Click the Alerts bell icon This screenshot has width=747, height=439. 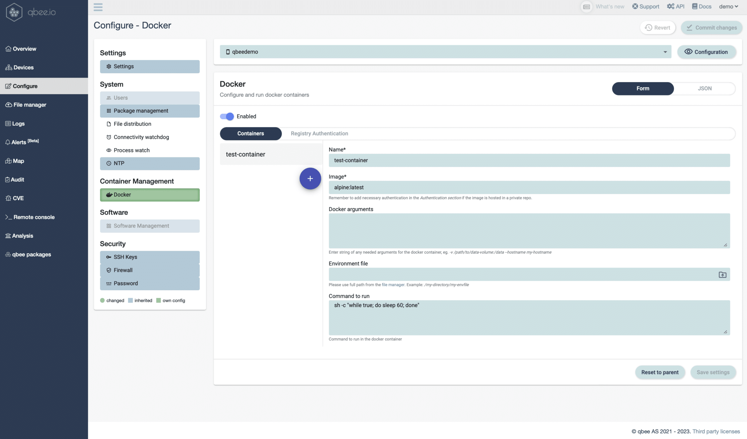(8, 142)
